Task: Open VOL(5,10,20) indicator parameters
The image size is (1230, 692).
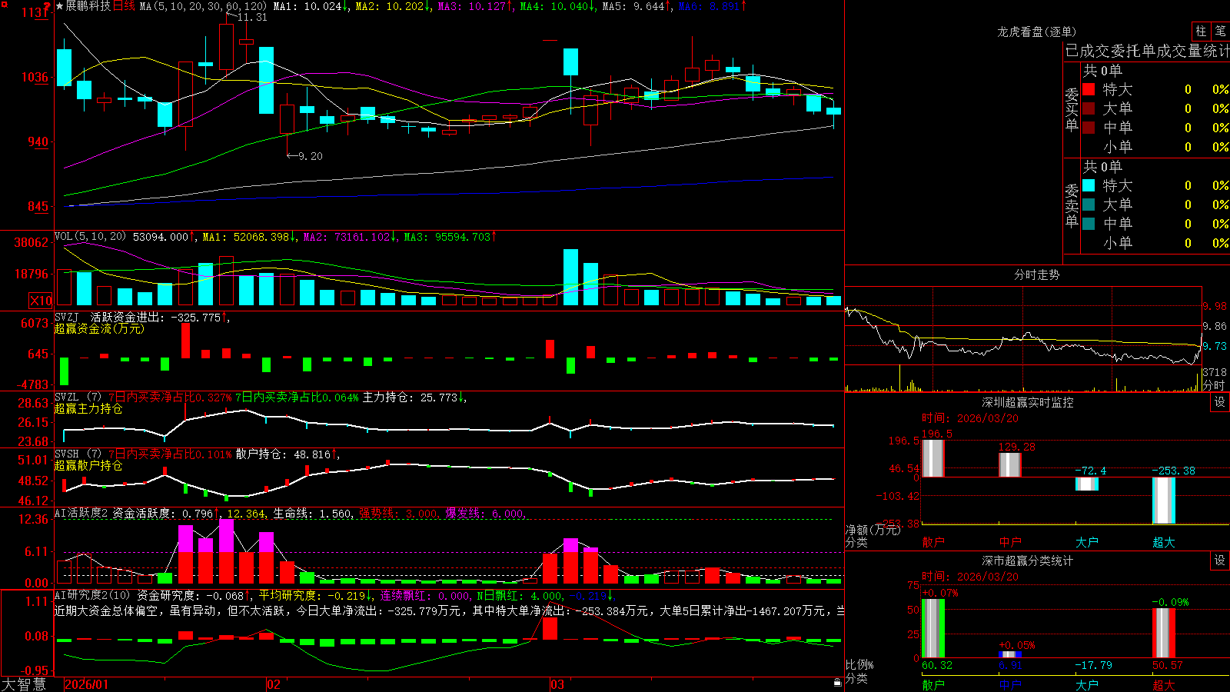Action: (90, 236)
